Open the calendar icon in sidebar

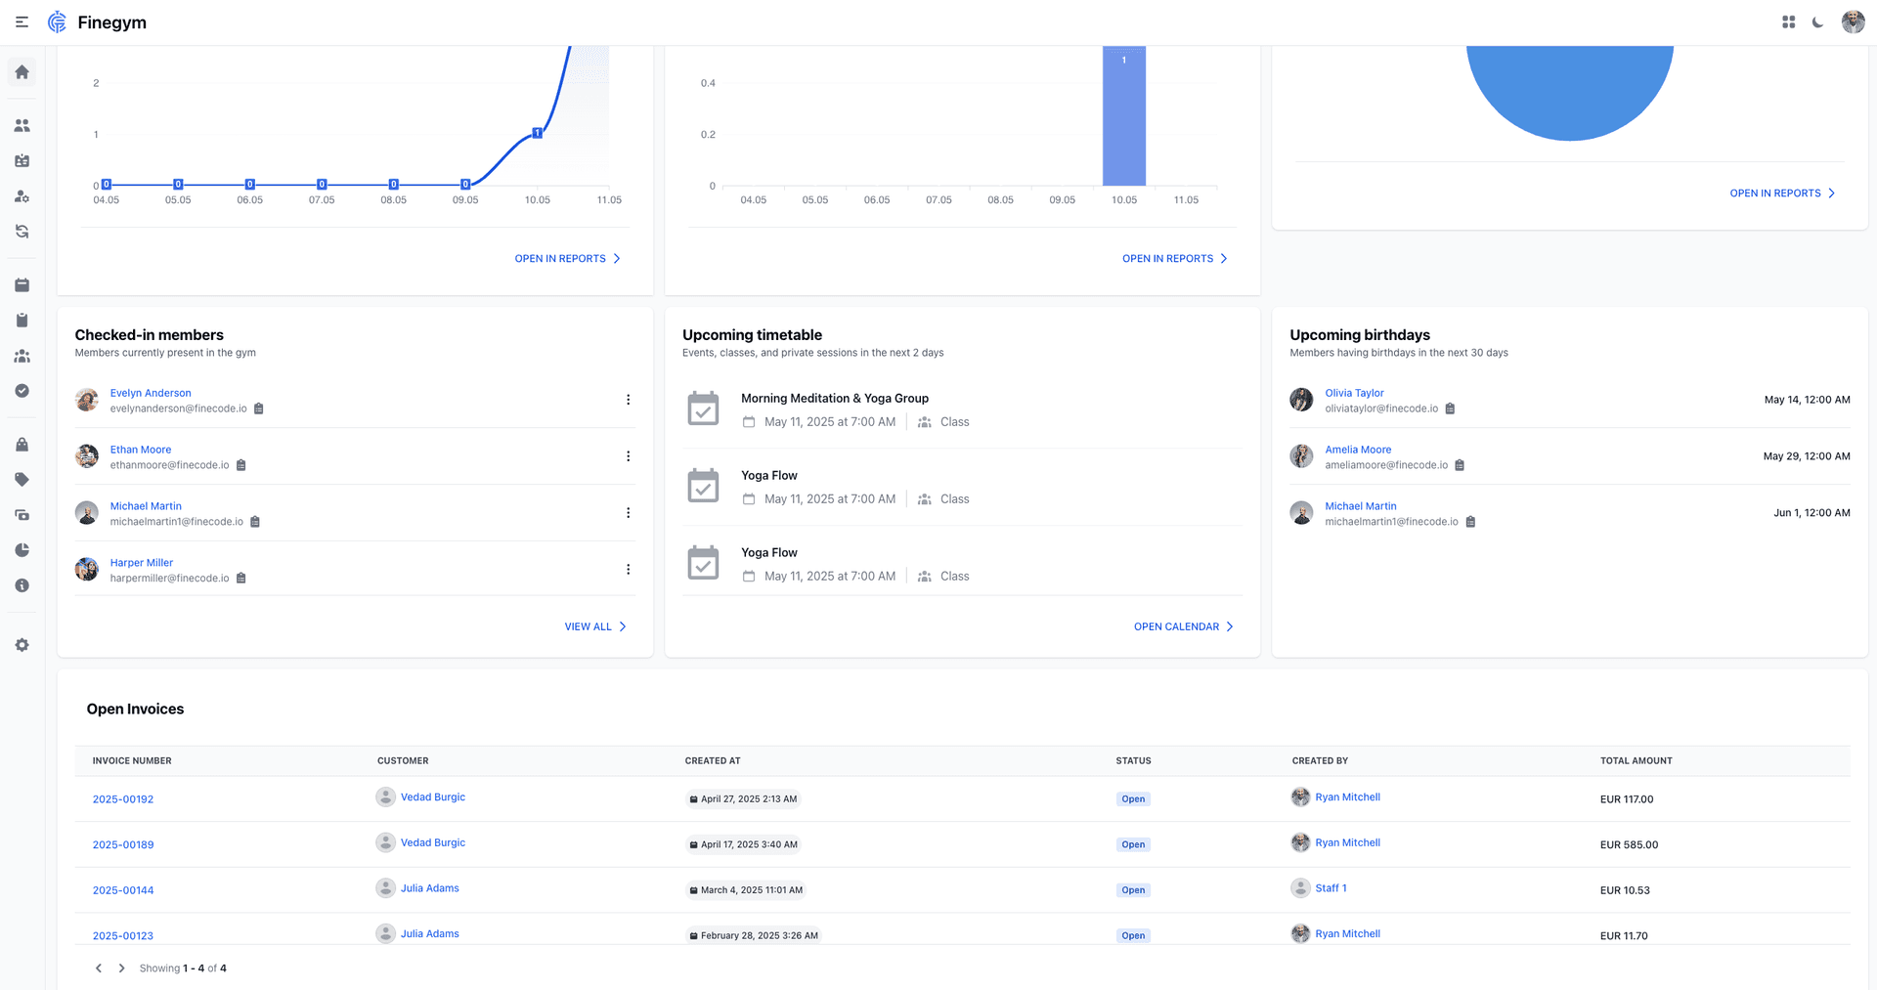pyautogui.click(x=22, y=285)
